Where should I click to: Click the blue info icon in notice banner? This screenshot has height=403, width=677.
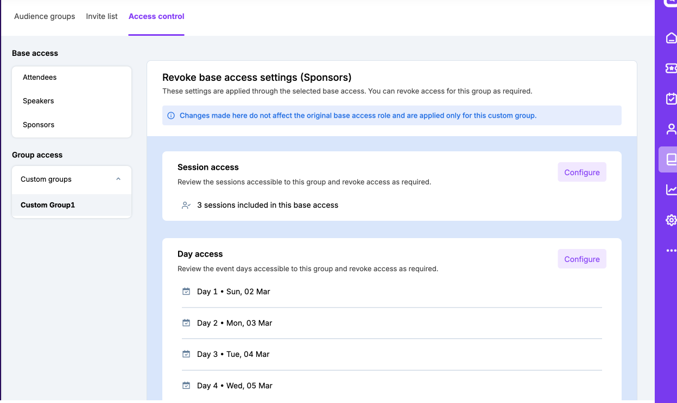[x=171, y=116]
